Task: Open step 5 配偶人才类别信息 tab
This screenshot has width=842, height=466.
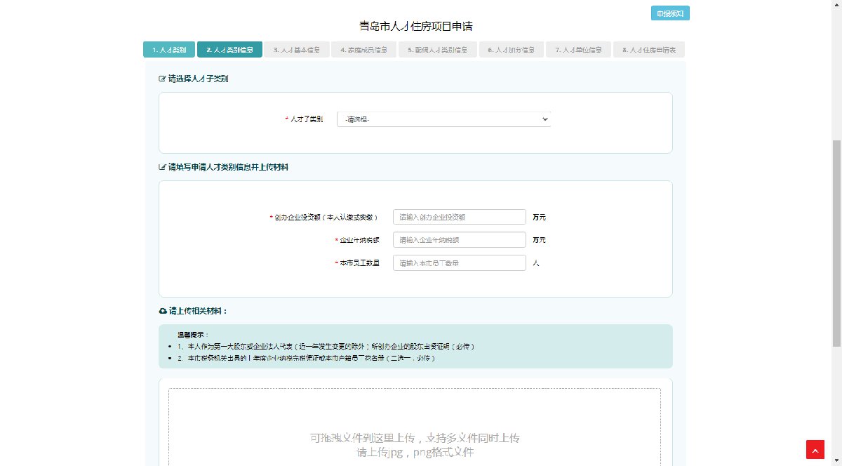Action: [x=438, y=50]
